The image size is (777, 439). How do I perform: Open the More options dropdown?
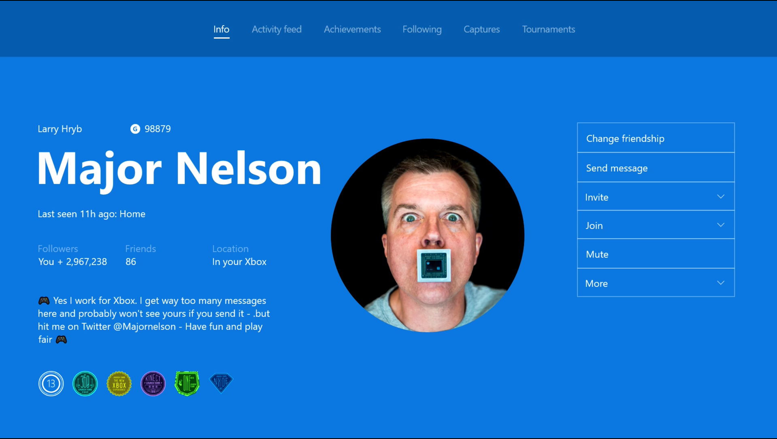click(656, 283)
